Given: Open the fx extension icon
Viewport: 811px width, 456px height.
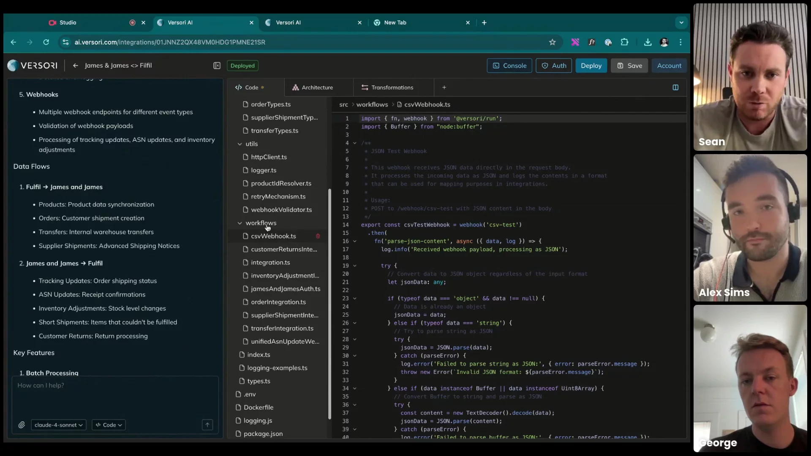Looking at the screenshot, I should (x=592, y=42).
